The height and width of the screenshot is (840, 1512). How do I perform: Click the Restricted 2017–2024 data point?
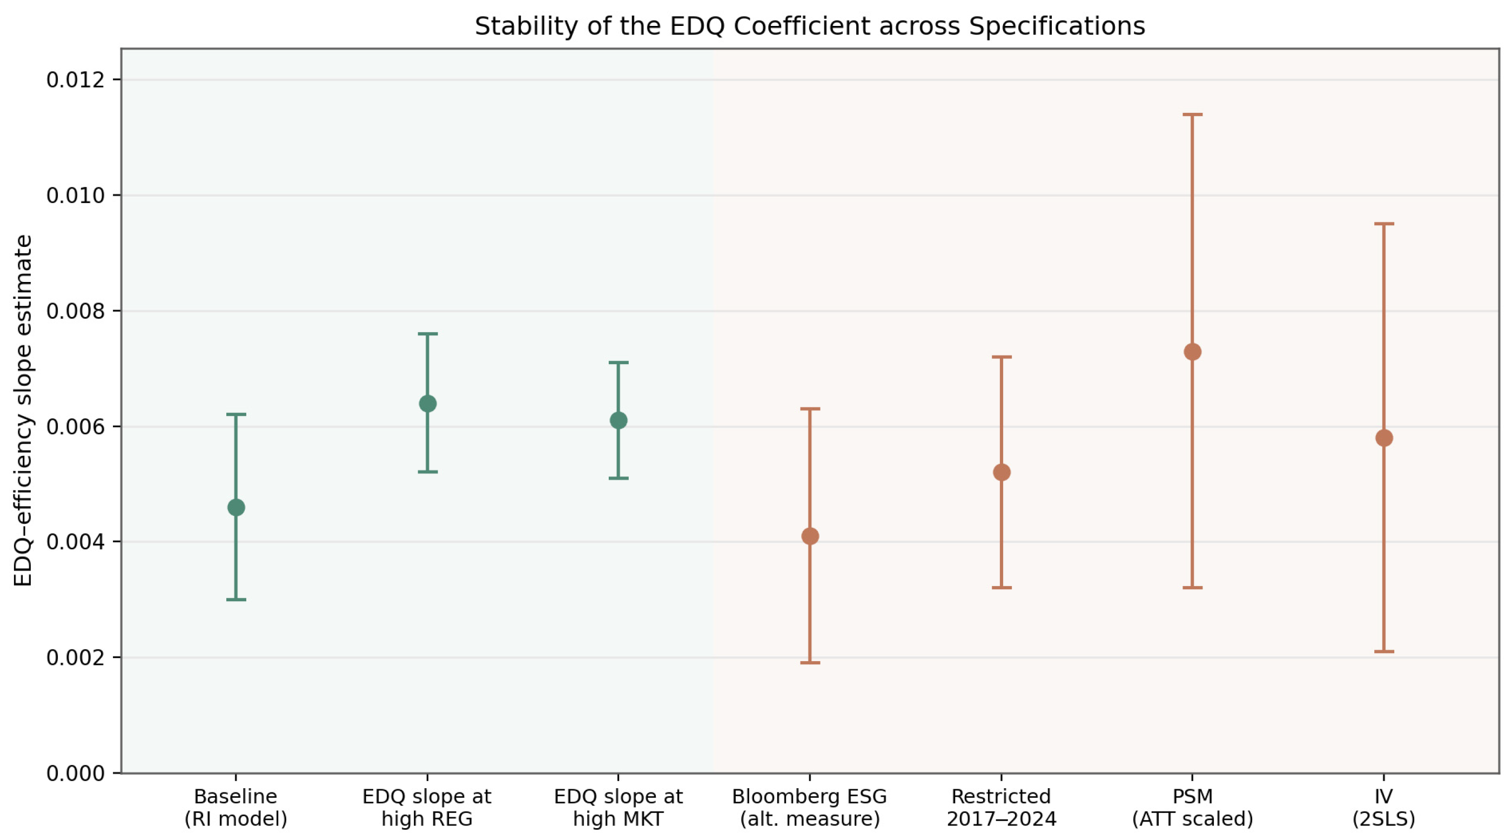pyautogui.click(x=1002, y=472)
